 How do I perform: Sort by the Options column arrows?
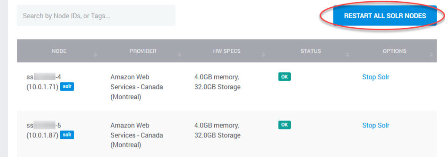432,54
